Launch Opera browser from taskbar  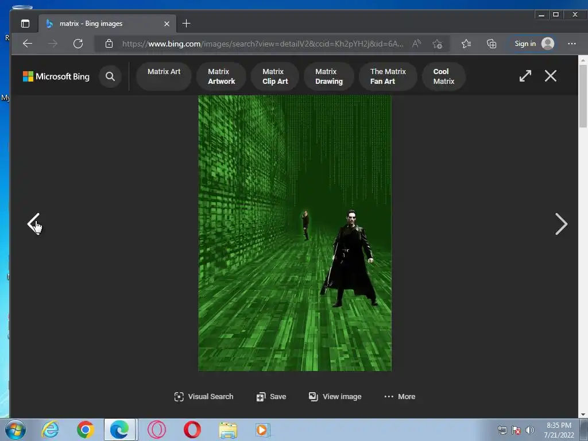coord(192,430)
